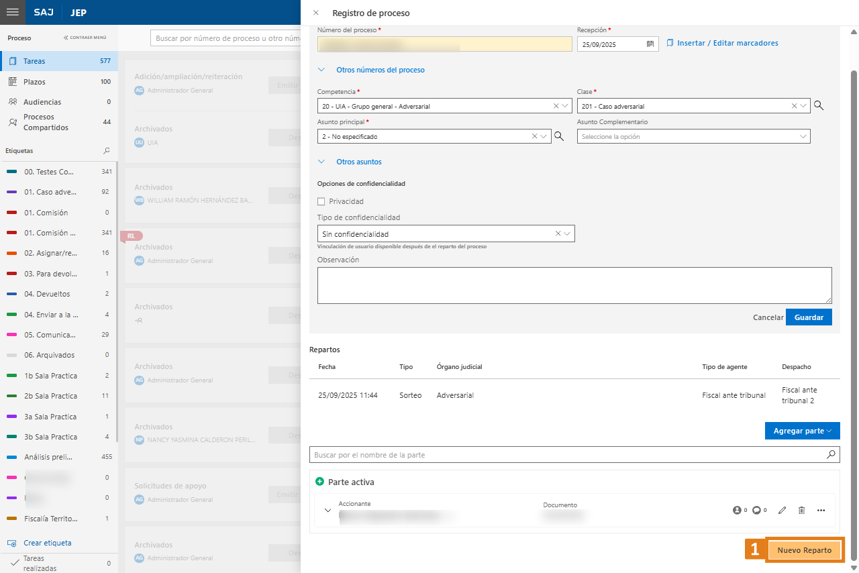Click the search magnifier beside Clase field
This screenshot has width=859, height=573.
click(818, 105)
